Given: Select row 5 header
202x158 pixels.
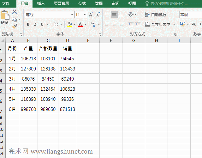Looking at the screenshot, I should click(x=3, y=89).
